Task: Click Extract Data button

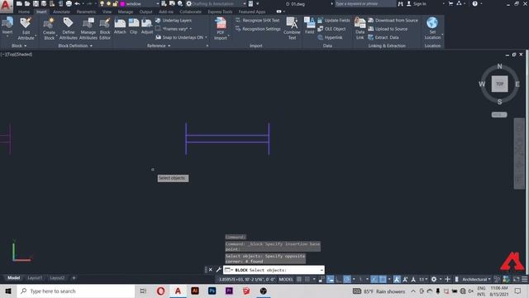Action: 384,37
